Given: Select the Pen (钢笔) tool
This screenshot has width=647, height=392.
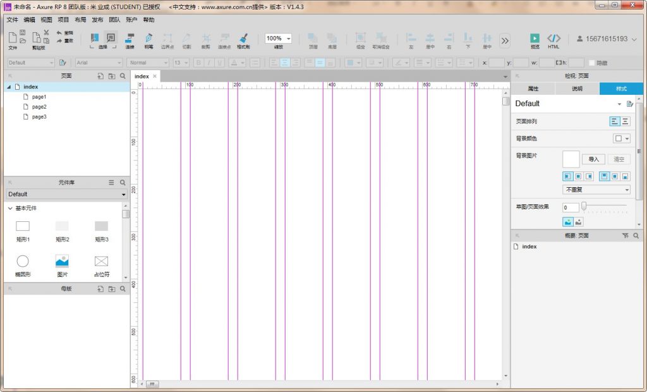Looking at the screenshot, I should [x=148, y=39].
